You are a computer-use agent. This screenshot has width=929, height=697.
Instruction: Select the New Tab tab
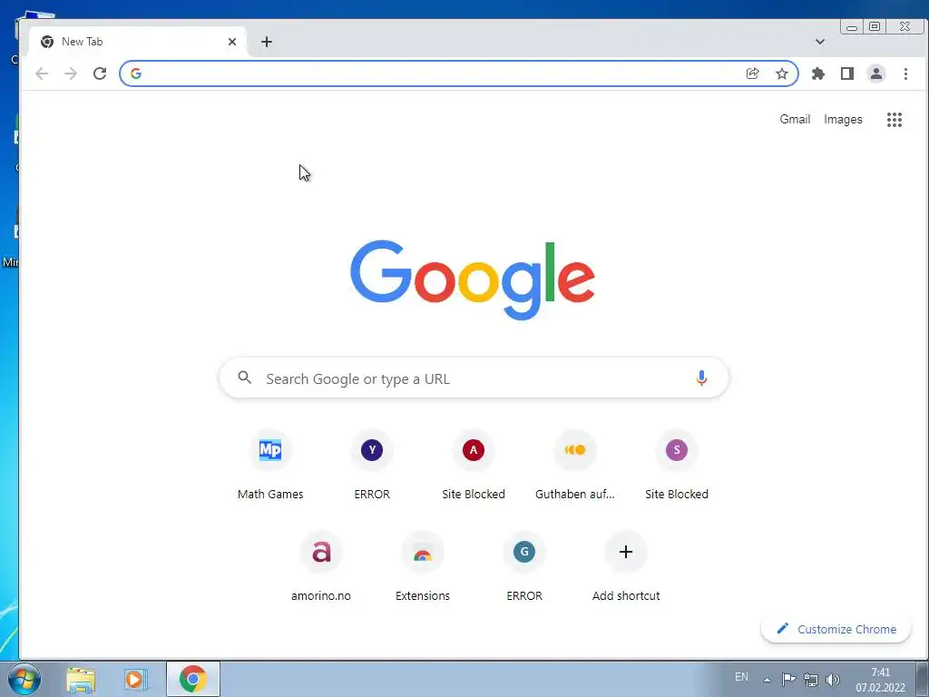coord(138,42)
